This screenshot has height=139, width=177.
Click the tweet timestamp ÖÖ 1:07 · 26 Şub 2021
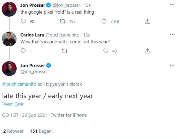(25, 115)
